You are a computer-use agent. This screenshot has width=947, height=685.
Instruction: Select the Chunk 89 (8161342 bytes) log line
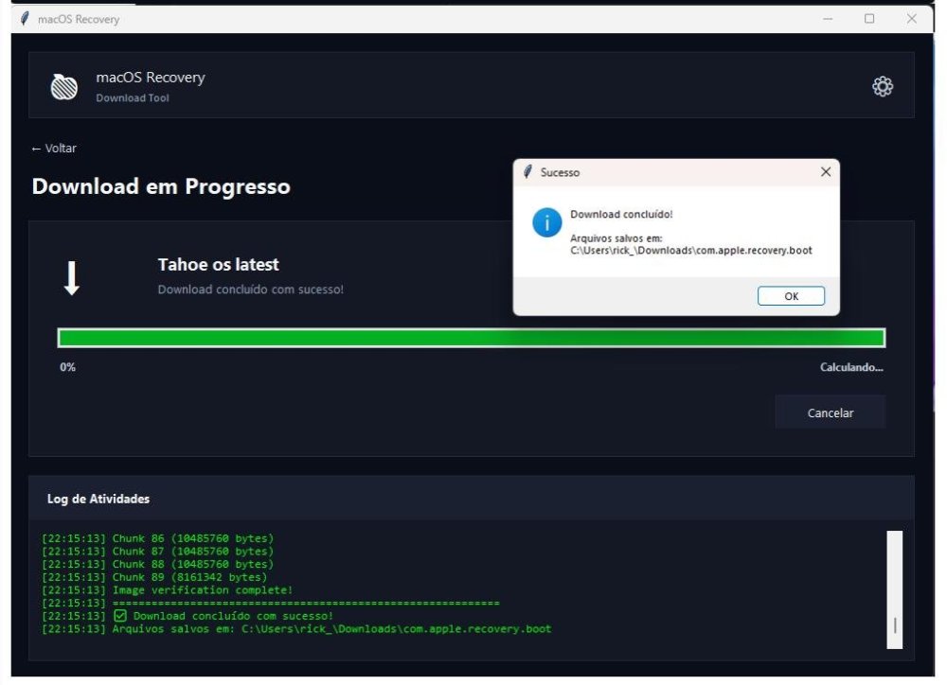click(x=154, y=577)
